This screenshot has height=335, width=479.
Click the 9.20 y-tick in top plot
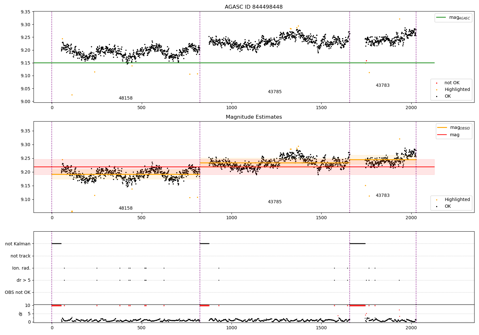pos(25,50)
